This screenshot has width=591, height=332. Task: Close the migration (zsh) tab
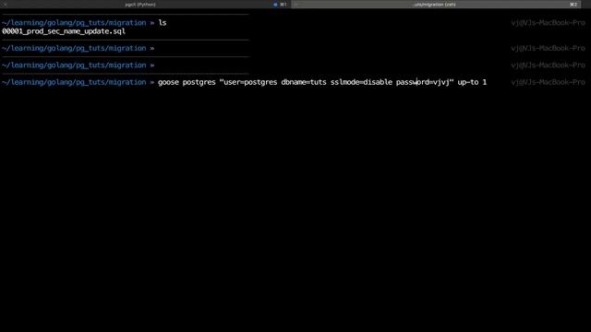(x=296, y=5)
